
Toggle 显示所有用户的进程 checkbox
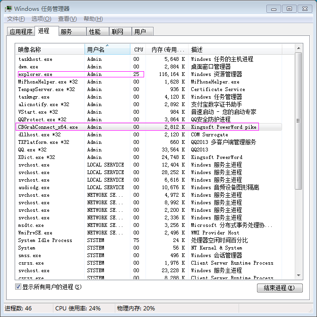pyautogui.click(x=18, y=287)
